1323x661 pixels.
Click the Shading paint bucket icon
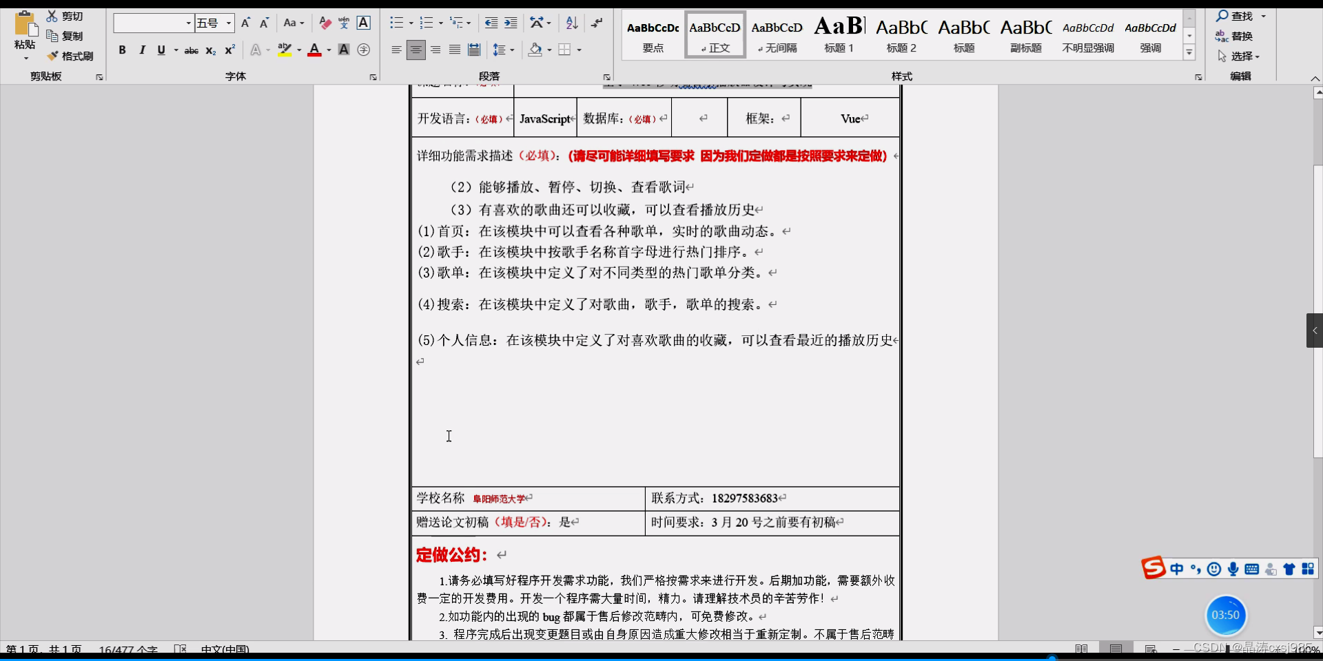coord(535,50)
